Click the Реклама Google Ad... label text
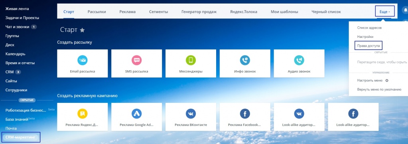The height and width of the screenshot is (144, 408). pyautogui.click(x=137, y=125)
